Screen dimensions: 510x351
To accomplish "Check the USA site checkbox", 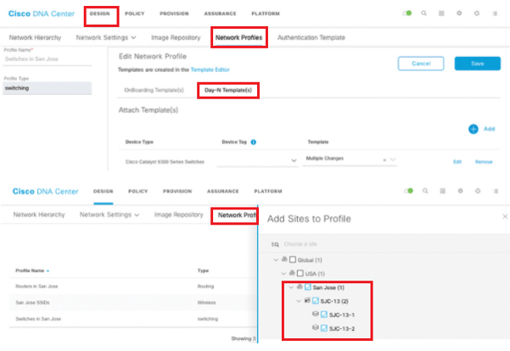I will point(300,273).
